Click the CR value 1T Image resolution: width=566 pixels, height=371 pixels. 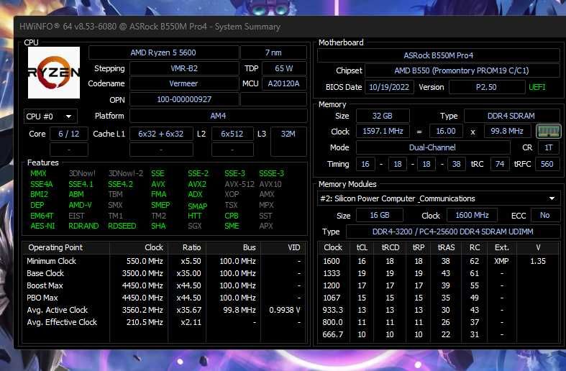click(x=549, y=147)
